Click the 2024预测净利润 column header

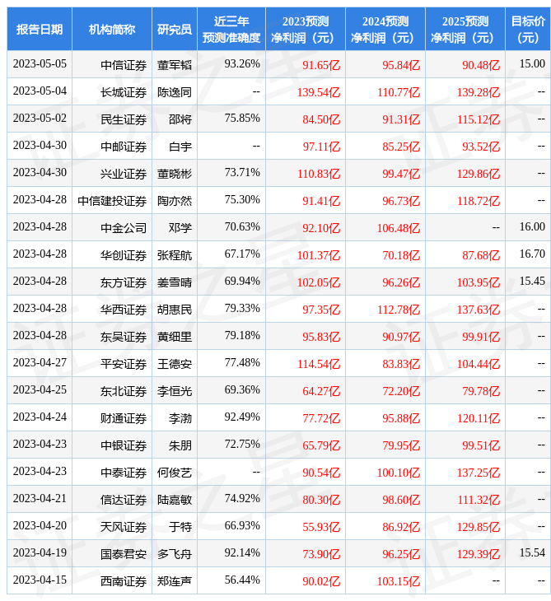coord(385,29)
